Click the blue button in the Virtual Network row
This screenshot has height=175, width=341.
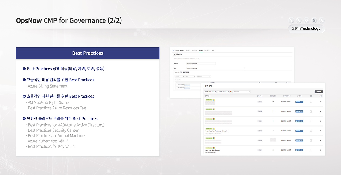coord(299,131)
